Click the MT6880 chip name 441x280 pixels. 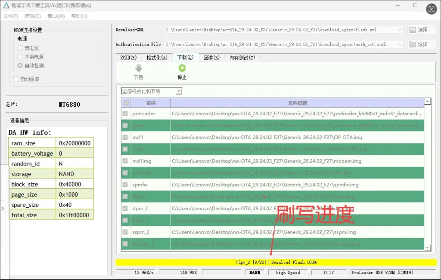click(69, 105)
